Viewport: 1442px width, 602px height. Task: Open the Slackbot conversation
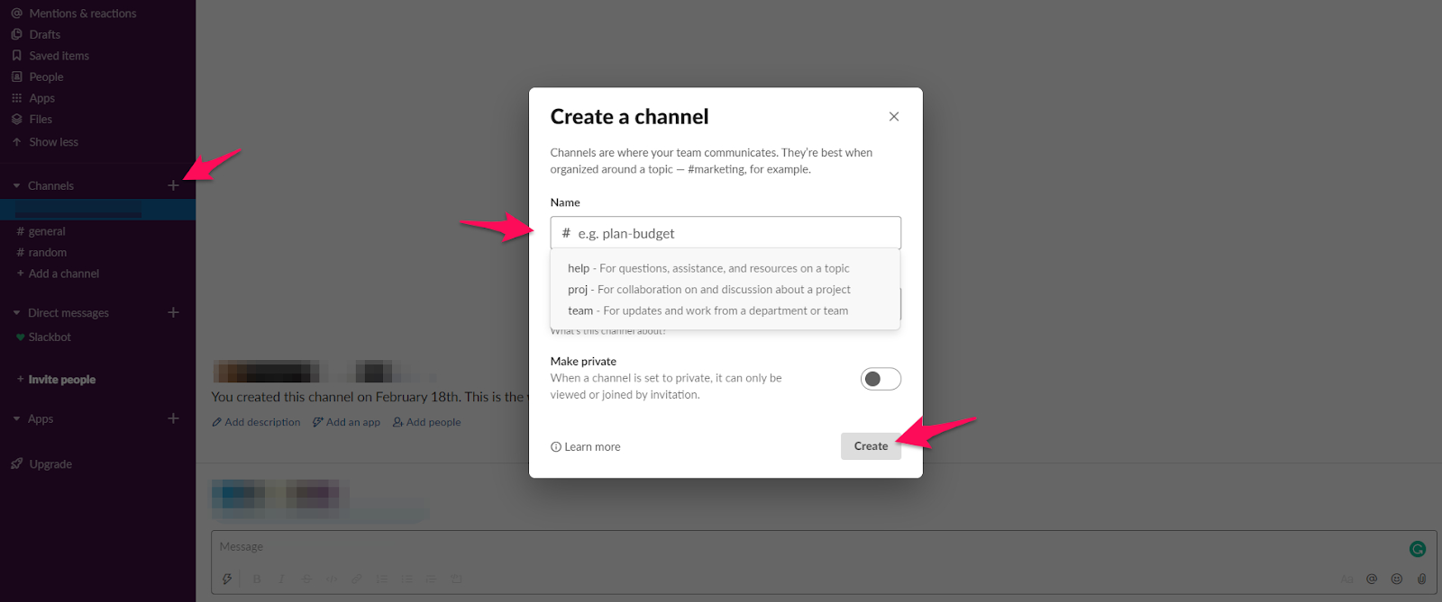43,337
